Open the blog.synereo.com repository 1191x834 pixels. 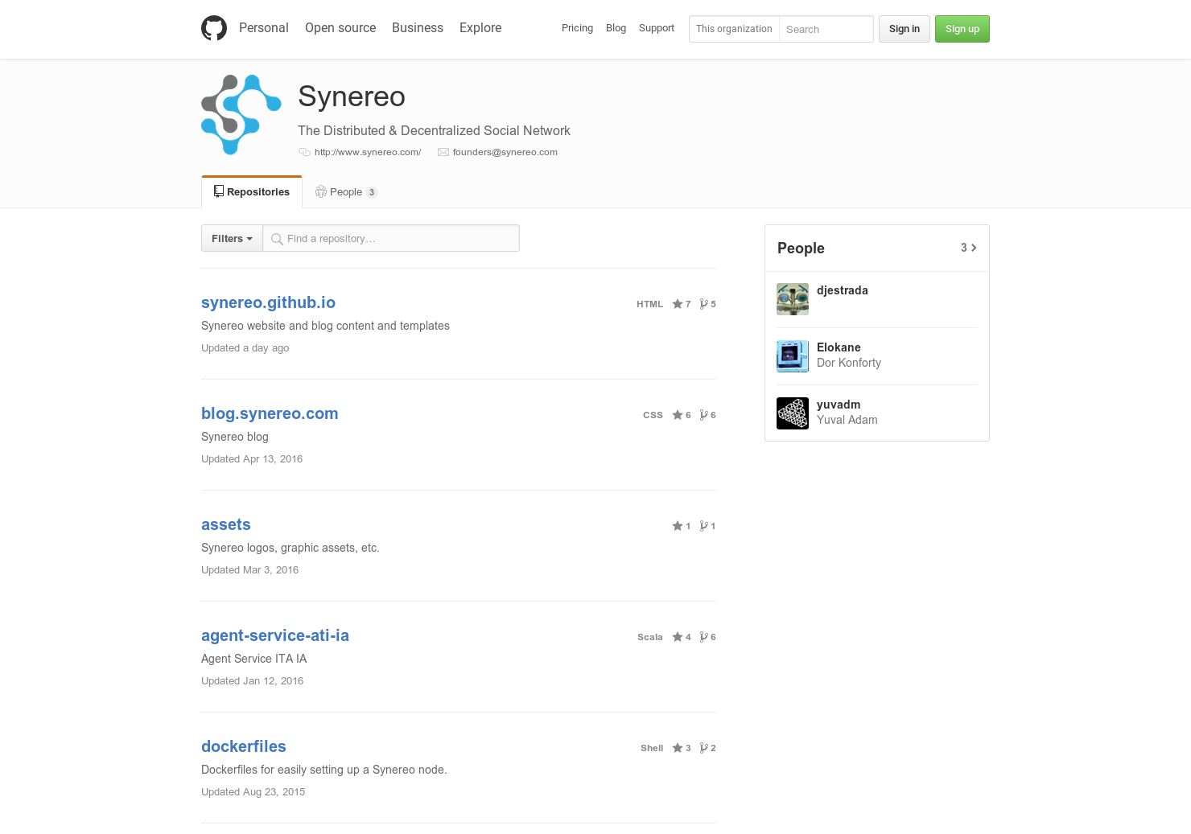(270, 413)
